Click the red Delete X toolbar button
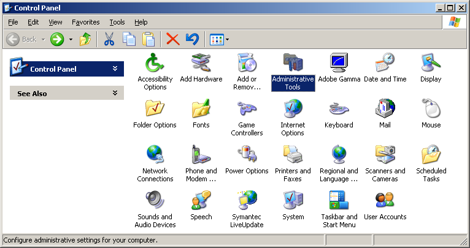Viewport: 470px width, 248px height. (173, 39)
